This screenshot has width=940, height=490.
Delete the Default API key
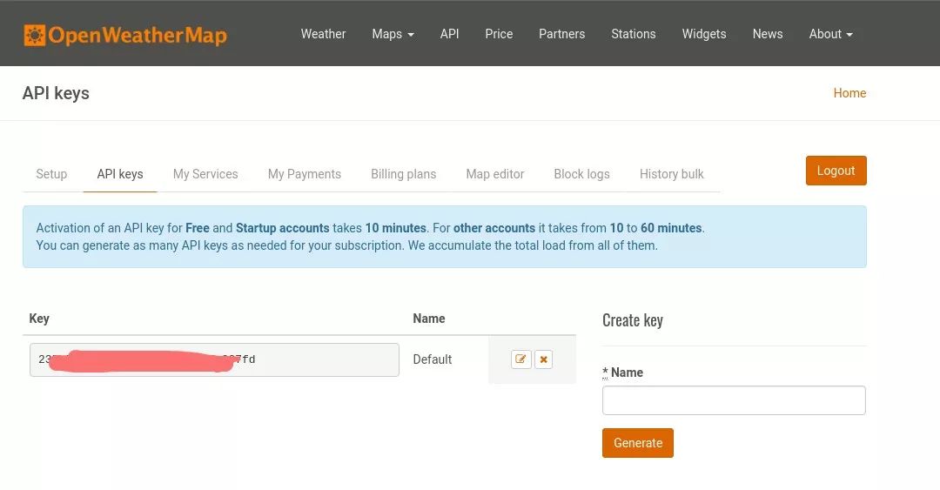pos(543,359)
